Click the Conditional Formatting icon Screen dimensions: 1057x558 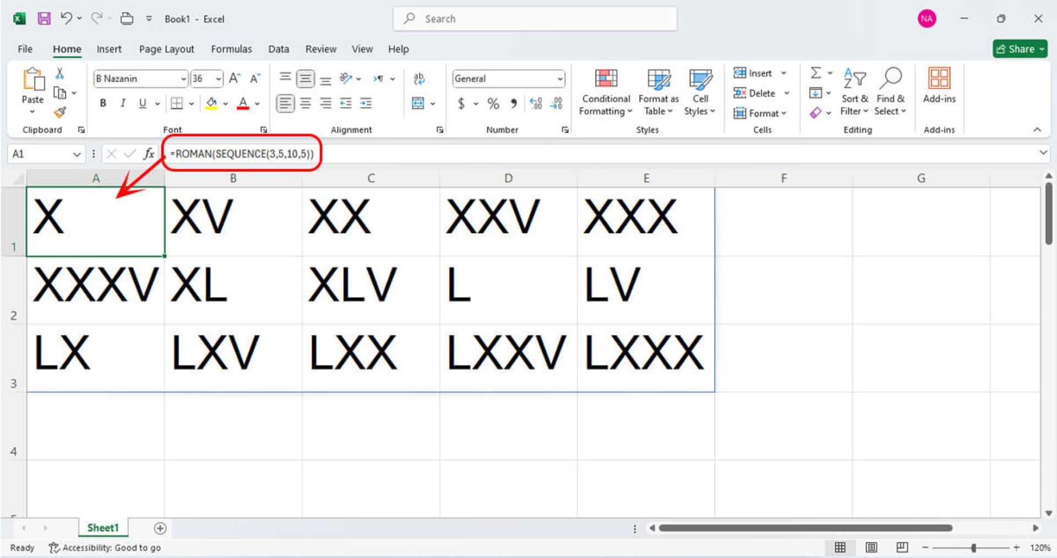[606, 80]
